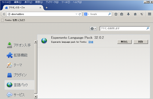Select アドオン入手 in the sidebar

point(20,45)
